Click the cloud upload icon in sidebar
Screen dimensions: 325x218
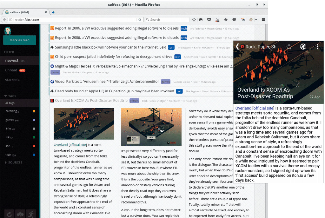coord(20,214)
